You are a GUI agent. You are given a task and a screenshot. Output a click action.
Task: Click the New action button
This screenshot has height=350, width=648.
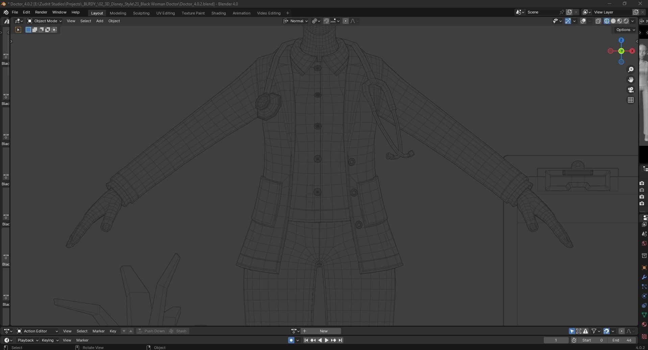coord(324,331)
